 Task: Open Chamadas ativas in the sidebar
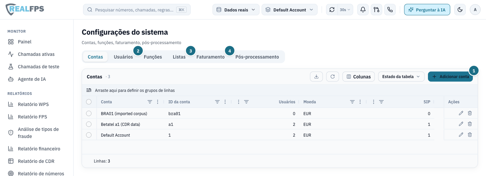(36, 54)
